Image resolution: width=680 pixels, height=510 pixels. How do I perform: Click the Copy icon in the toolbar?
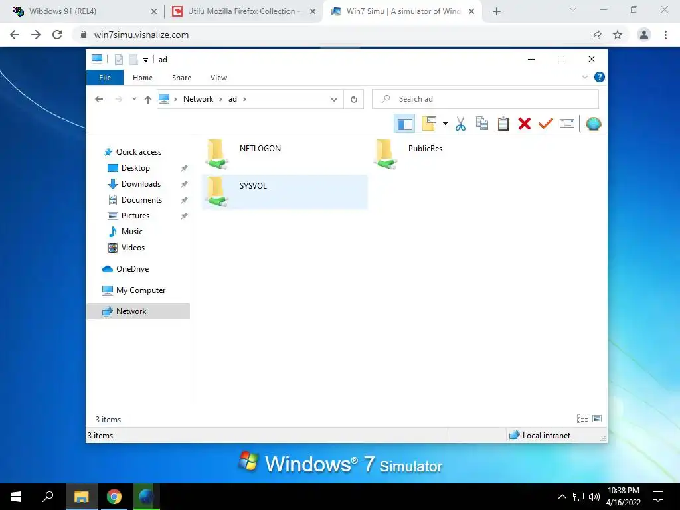point(482,124)
